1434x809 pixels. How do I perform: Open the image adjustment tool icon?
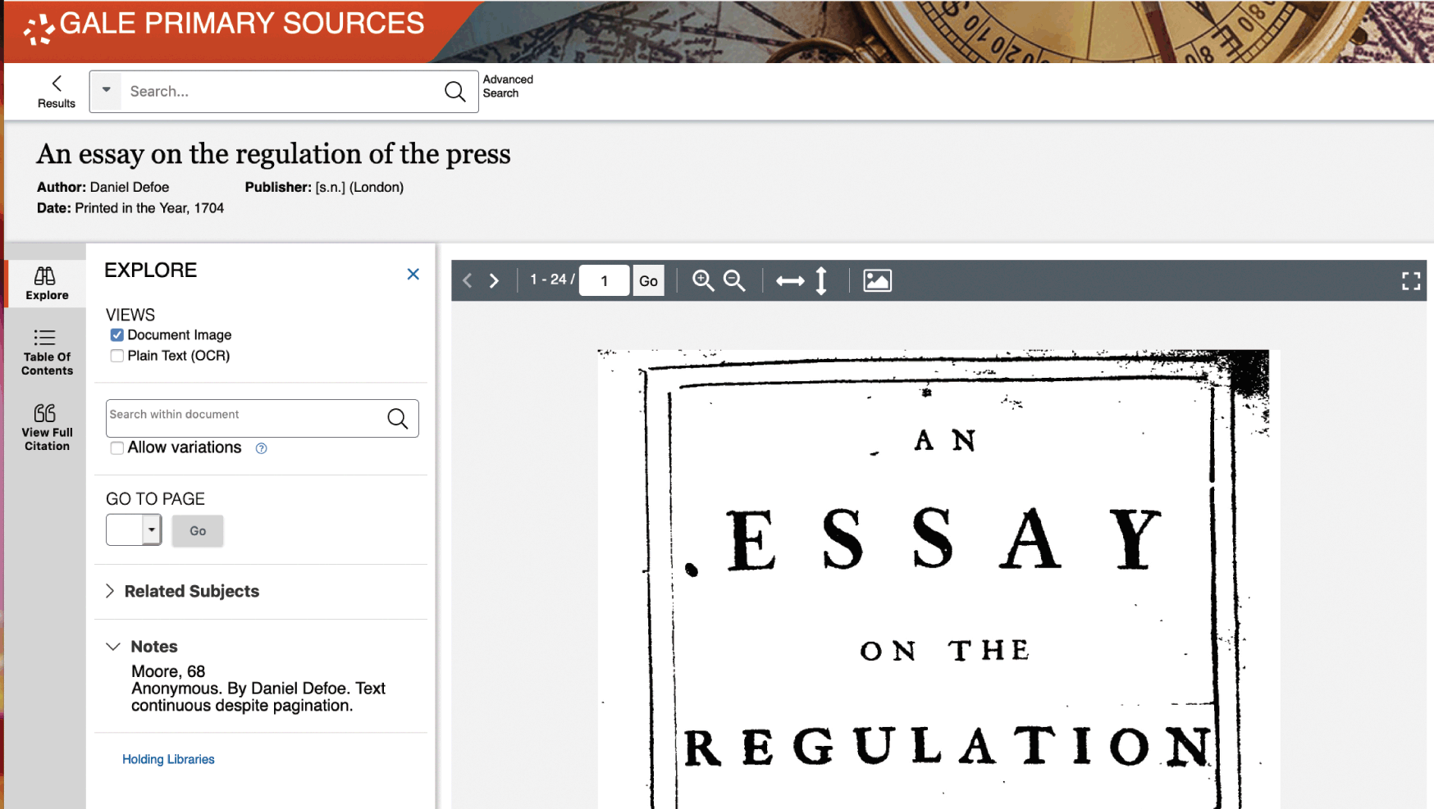click(x=877, y=281)
